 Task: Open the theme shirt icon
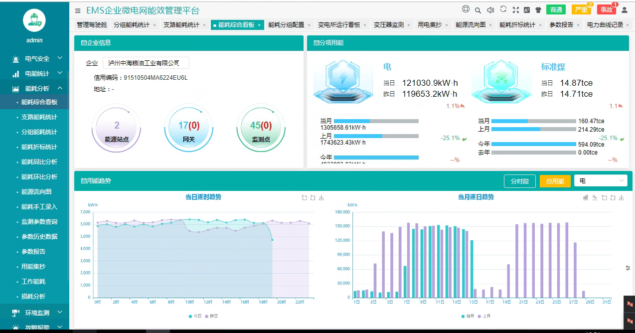[538, 10]
